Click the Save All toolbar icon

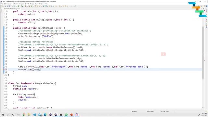[x=7, y=6]
